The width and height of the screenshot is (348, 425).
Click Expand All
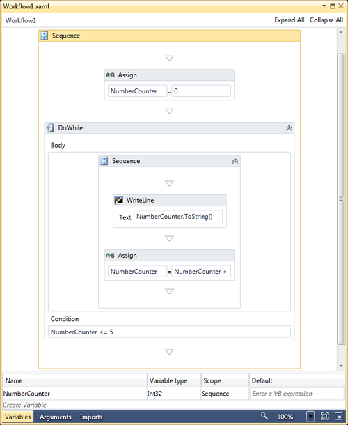[x=290, y=20]
